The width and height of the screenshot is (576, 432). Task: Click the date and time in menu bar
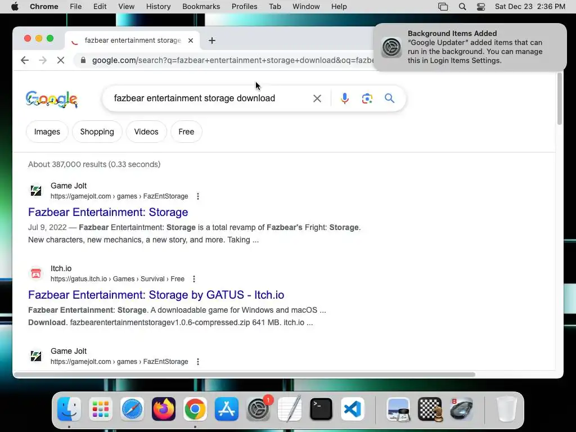[x=530, y=7]
